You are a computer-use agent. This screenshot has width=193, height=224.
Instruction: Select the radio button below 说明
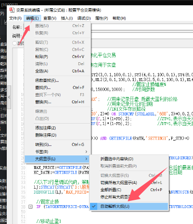tap(15, 43)
